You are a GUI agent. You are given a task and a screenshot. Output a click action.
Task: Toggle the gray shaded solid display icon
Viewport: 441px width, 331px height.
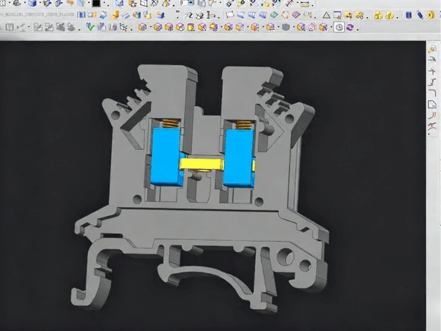(x=286, y=26)
